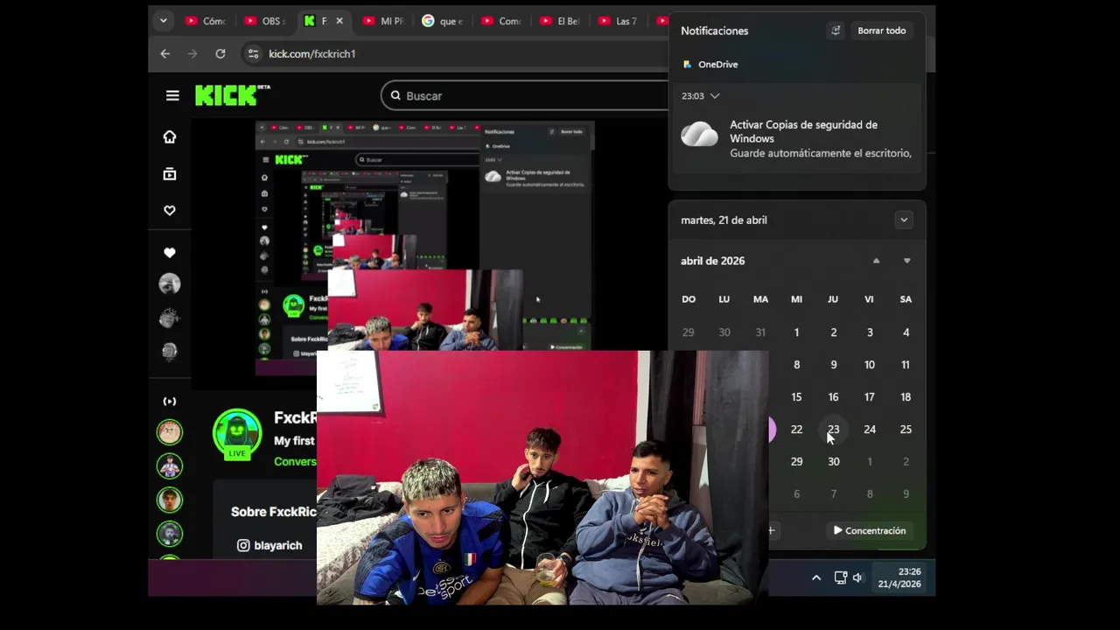Open outlined heart icon in Kick sidebar

(170, 210)
